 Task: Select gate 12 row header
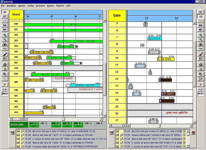(x=117, y=72)
